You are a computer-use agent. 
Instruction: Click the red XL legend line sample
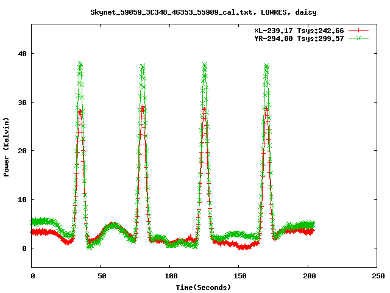[358, 31]
